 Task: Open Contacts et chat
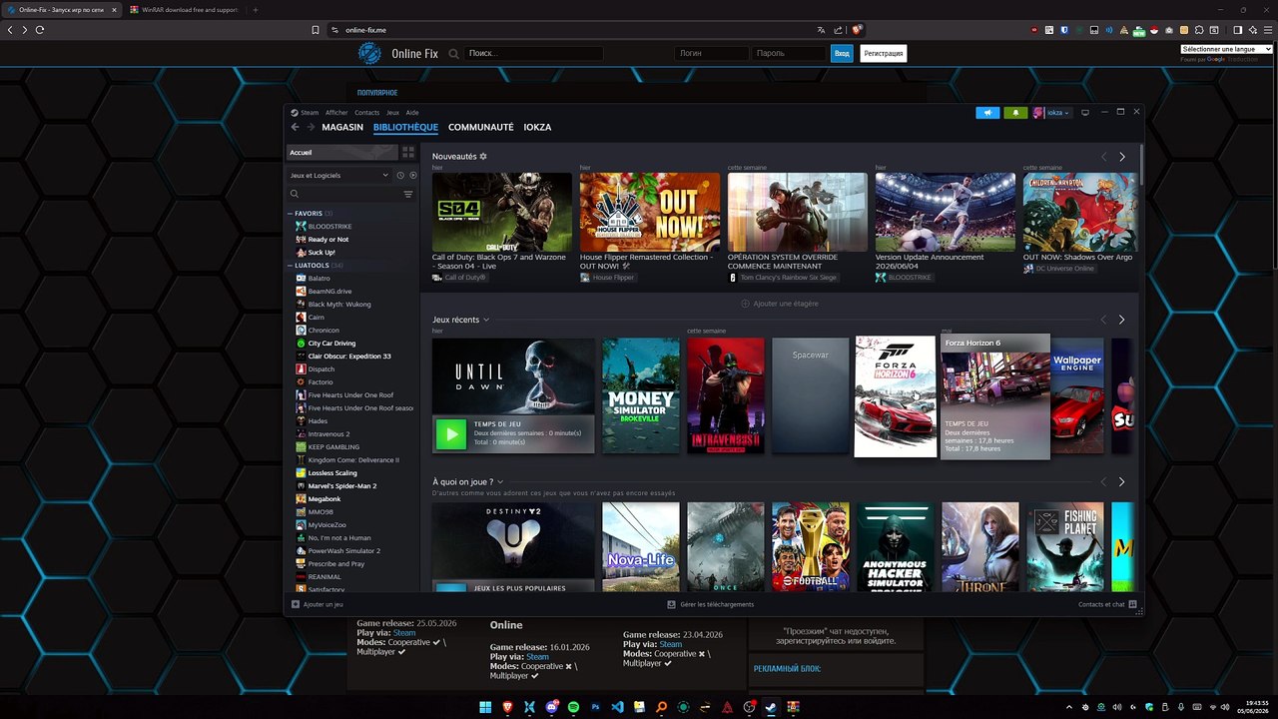pos(1107,604)
